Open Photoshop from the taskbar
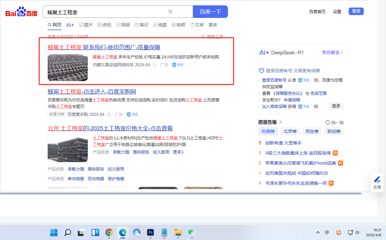 coord(151,232)
